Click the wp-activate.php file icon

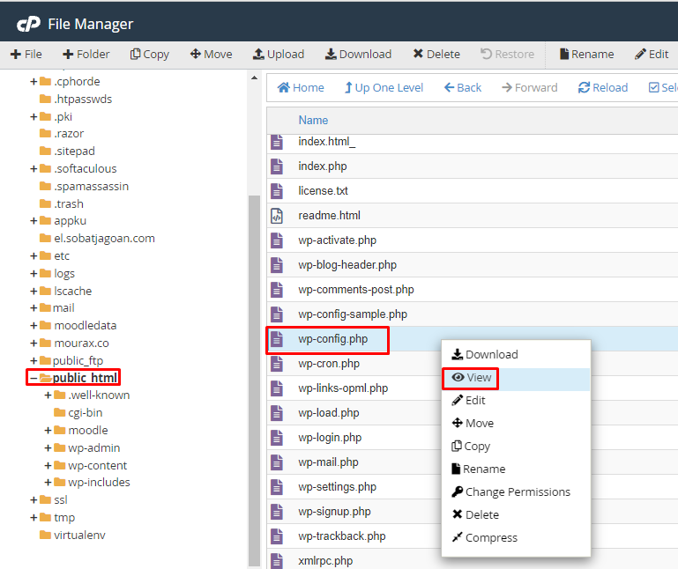[277, 240]
